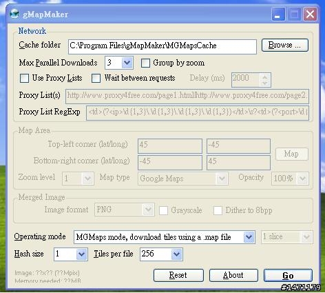325x293 pixels.
Task: Toggle the Grayscale checkbox
Action: 163,210
